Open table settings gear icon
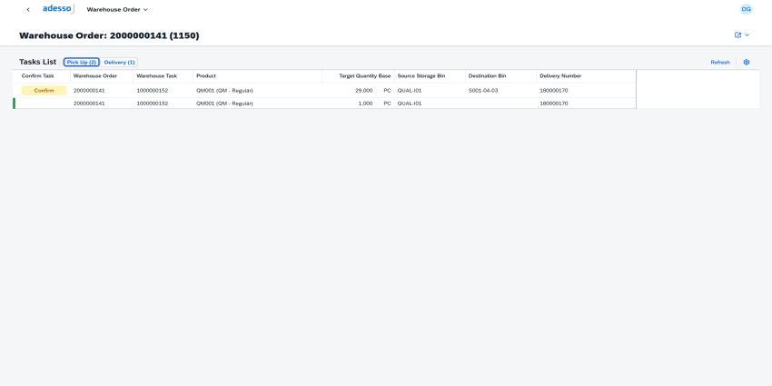The width and height of the screenshot is (772, 386). pos(747,63)
